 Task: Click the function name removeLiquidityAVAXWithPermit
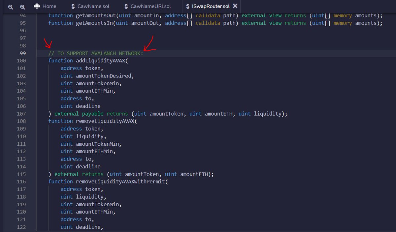click(120, 182)
